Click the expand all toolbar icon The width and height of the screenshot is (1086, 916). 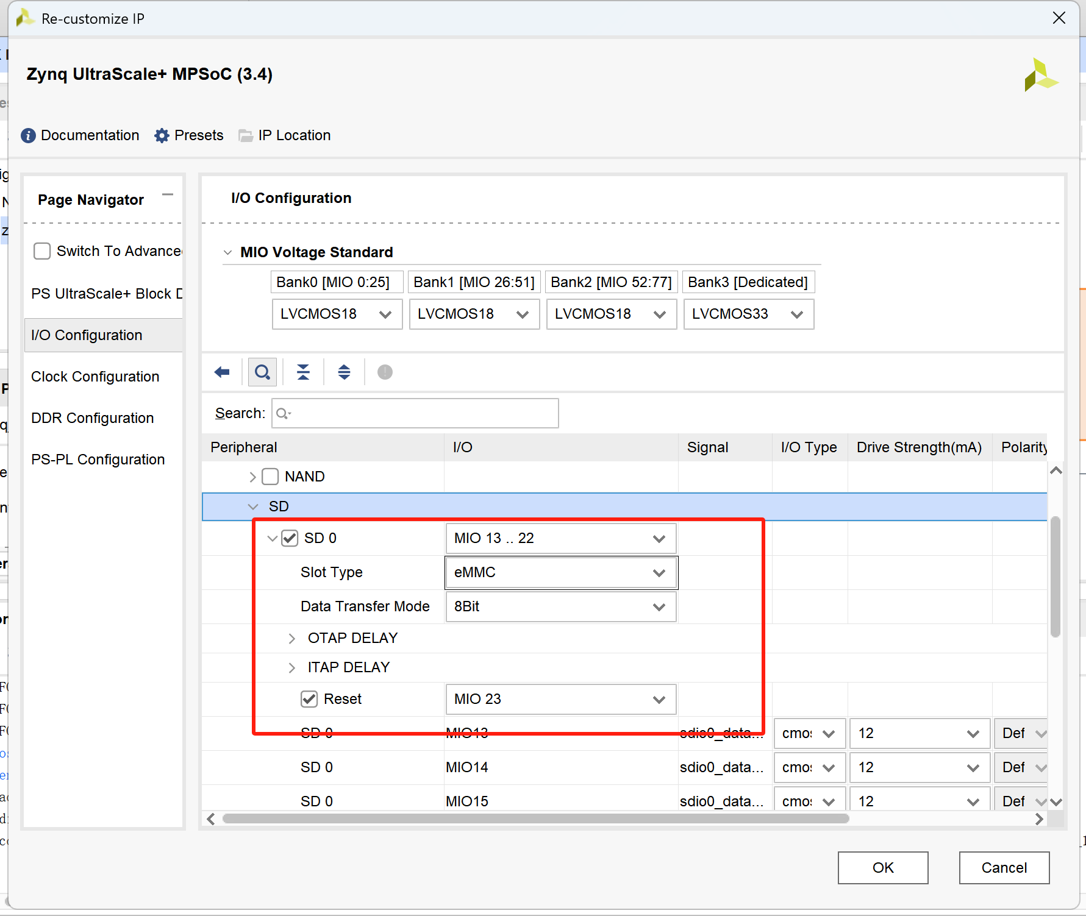[x=344, y=372]
